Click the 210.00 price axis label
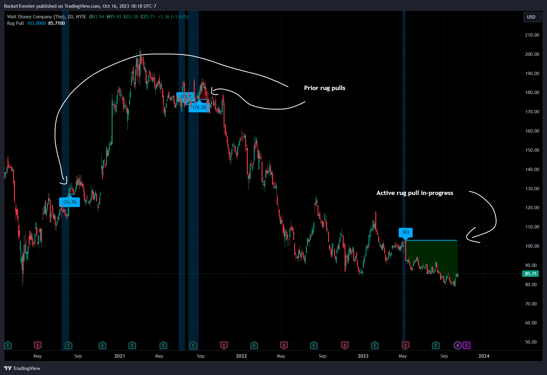 (532, 35)
